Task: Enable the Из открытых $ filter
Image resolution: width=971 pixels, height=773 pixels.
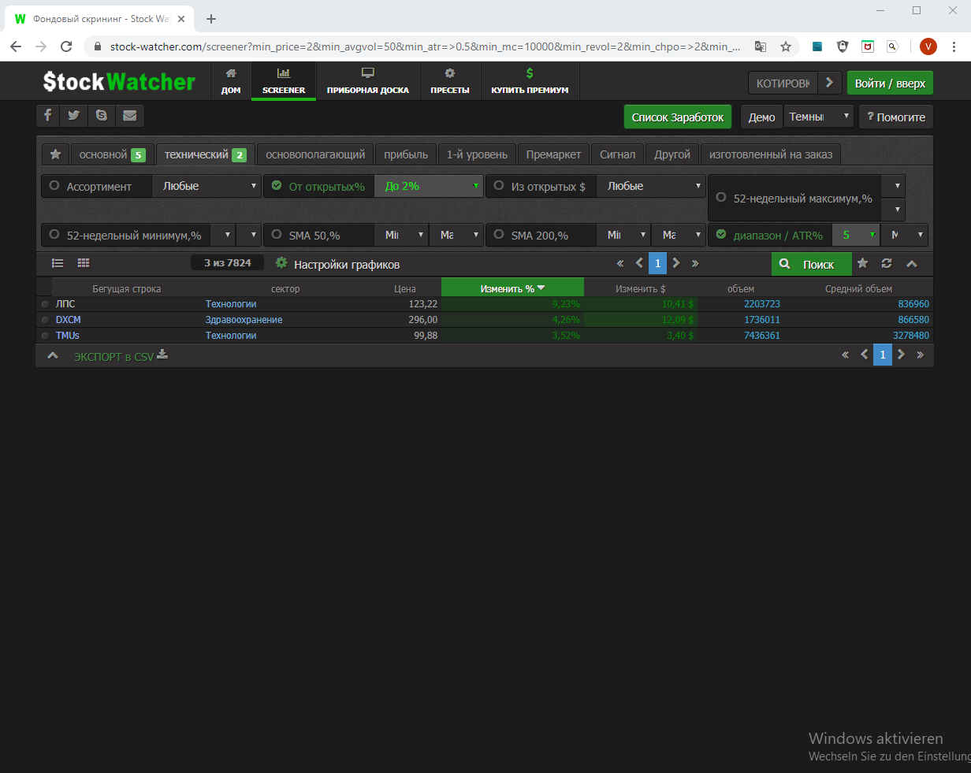Action: [x=499, y=186]
